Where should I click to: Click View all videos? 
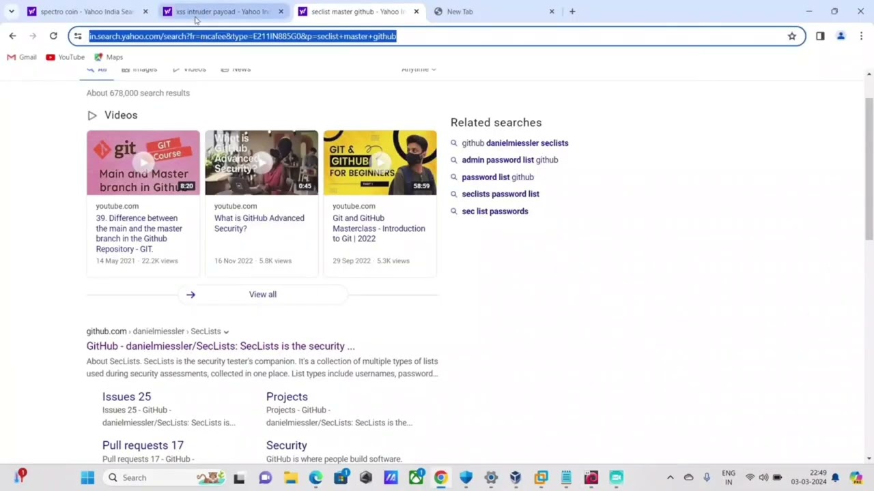[x=262, y=295]
